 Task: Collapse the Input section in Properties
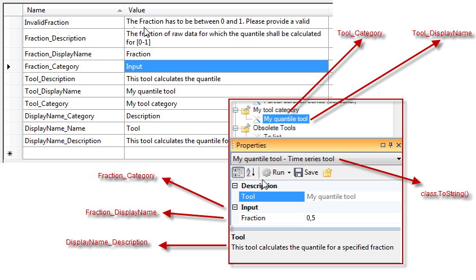tap(235, 207)
